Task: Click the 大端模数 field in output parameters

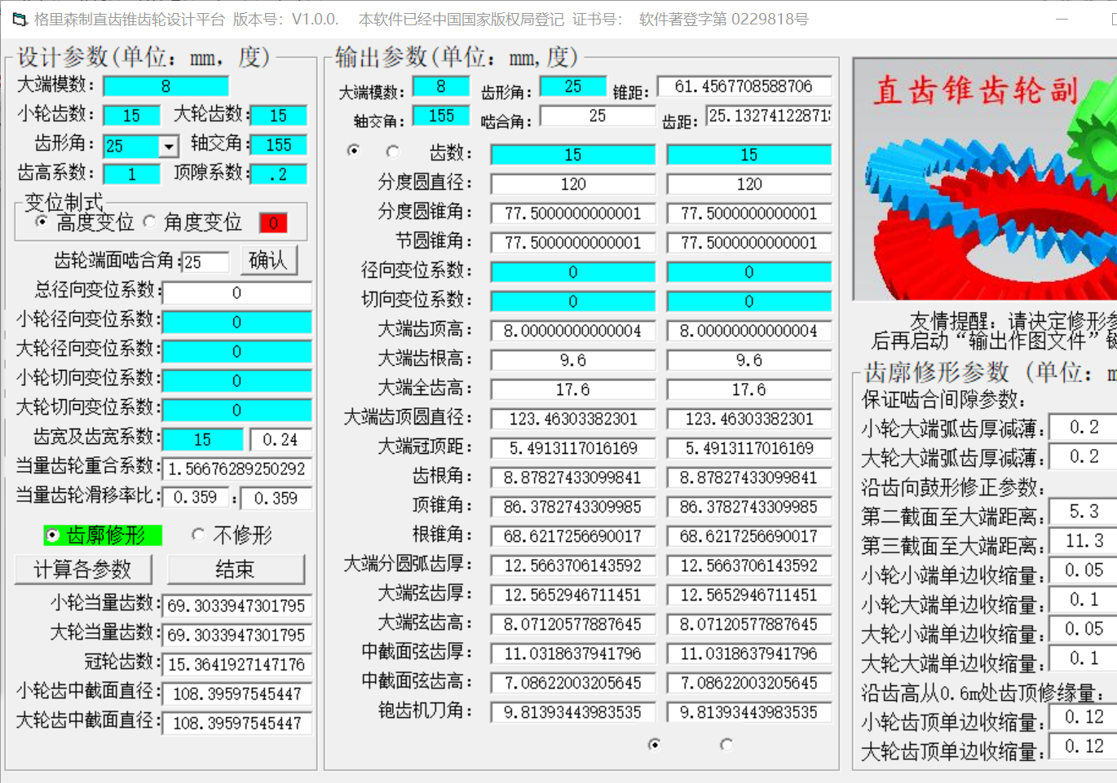Action: coord(441,86)
